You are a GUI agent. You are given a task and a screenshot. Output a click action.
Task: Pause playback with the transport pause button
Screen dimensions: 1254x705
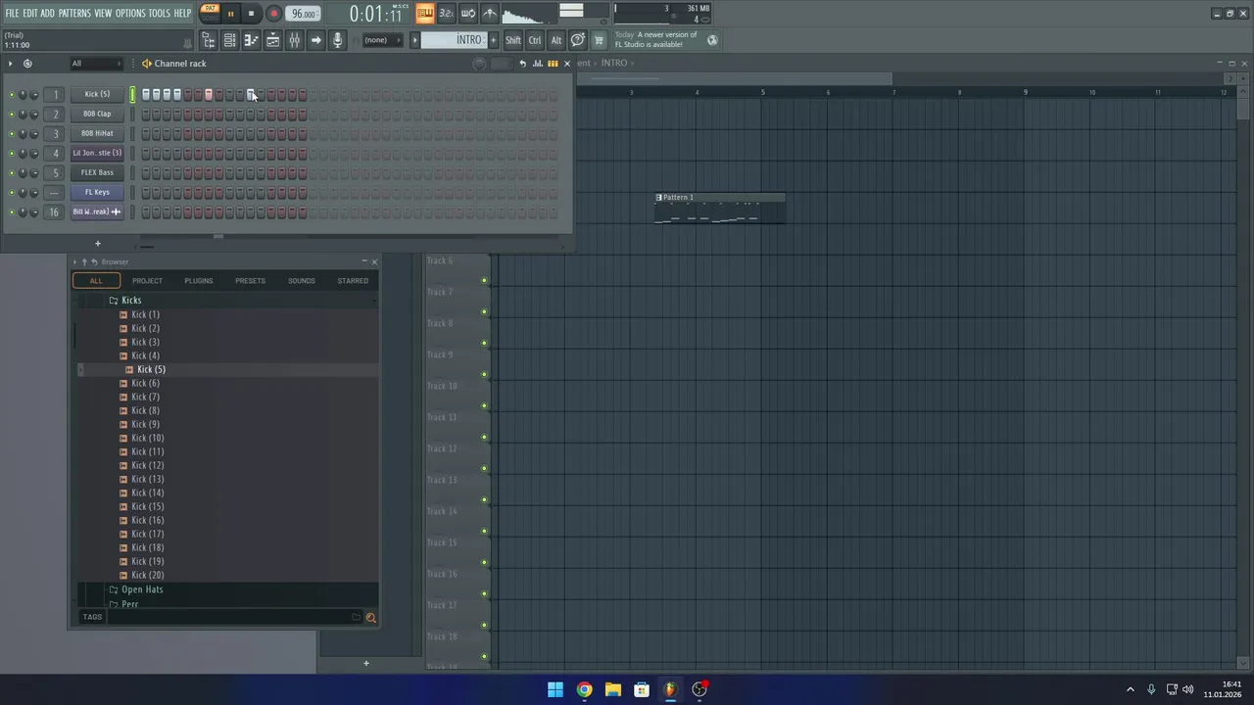point(230,14)
